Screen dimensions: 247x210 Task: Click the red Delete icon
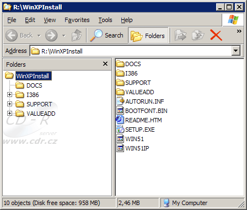coord(216,35)
